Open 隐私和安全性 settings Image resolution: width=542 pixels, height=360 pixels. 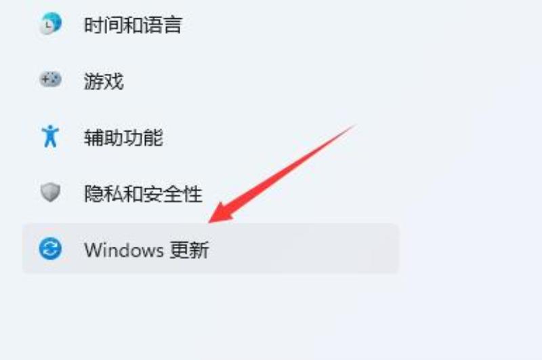(x=211, y=194)
